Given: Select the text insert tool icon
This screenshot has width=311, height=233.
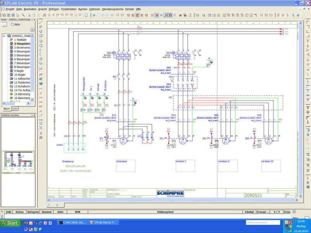Looking at the screenshot, I should [x=41, y=75].
